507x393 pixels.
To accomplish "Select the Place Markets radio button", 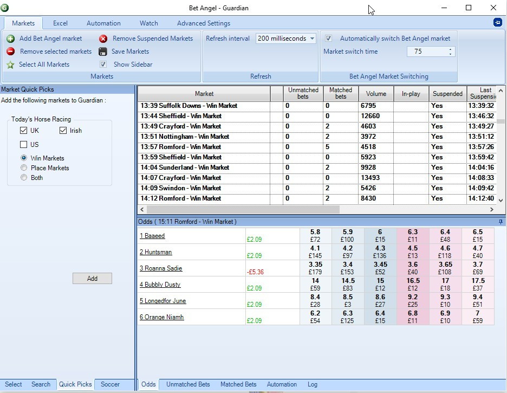I will [x=24, y=167].
